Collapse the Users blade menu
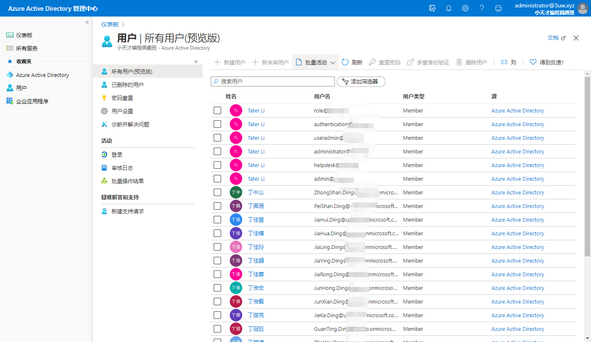The image size is (591, 342). 196,62
